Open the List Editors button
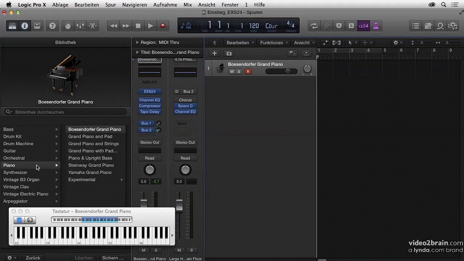 416,26
